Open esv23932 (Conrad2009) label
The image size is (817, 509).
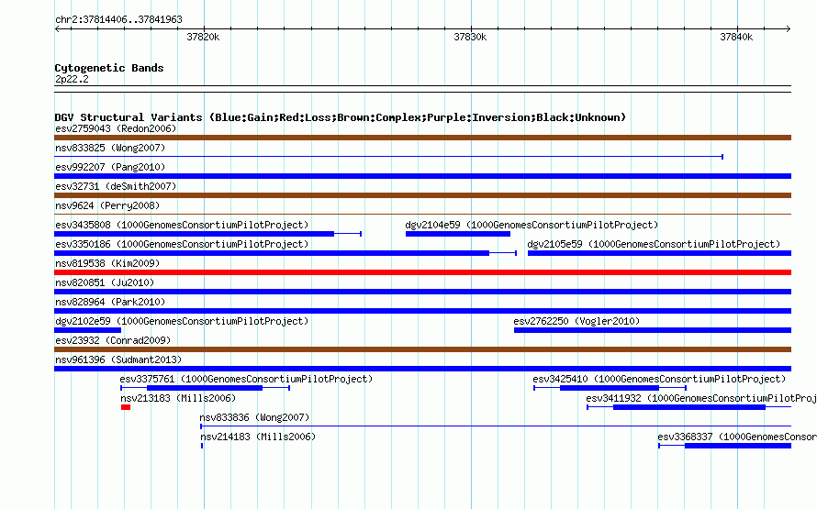(x=113, y=340)
